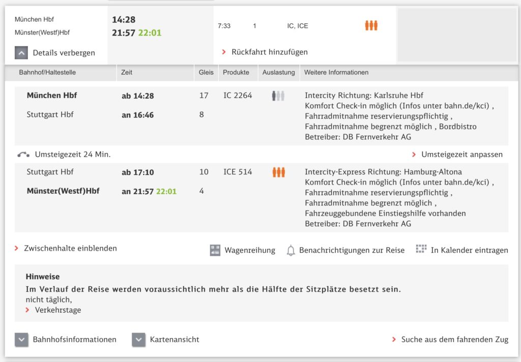This screenshot has width=521, height=362.
Task: Expand the Kartenansicht map view
Action: [139, 340]
